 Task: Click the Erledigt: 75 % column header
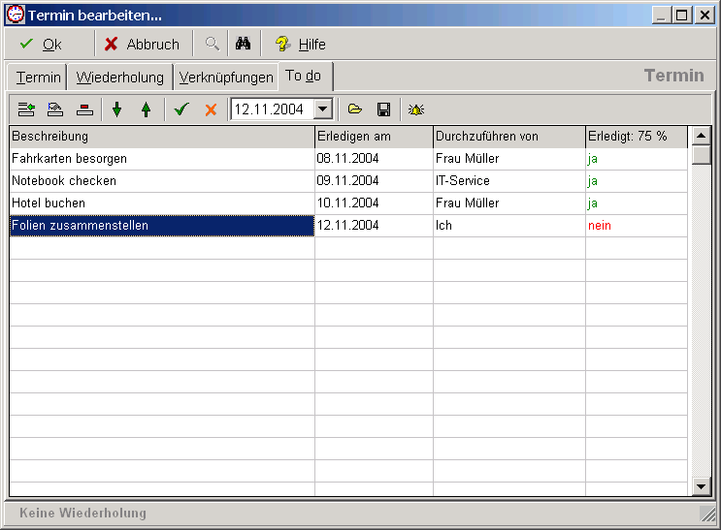pyautogui.click(x=637, y=137)
